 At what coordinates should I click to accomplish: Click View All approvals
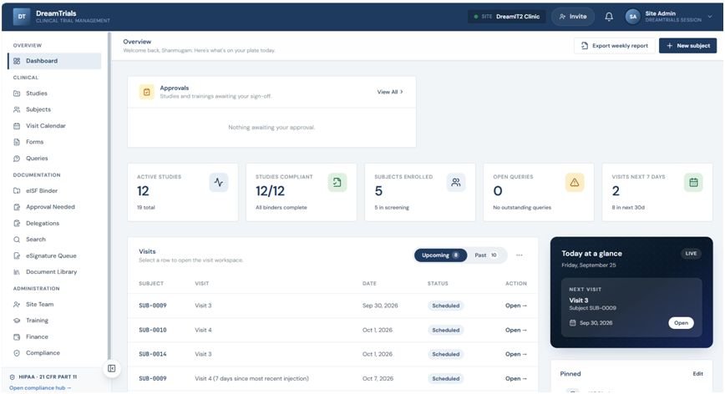click(390, 92)
